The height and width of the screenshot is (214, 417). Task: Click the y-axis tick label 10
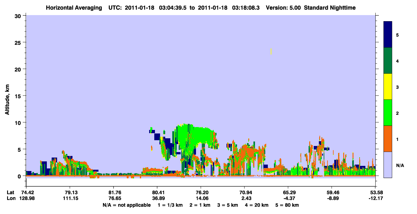point(18,123)
